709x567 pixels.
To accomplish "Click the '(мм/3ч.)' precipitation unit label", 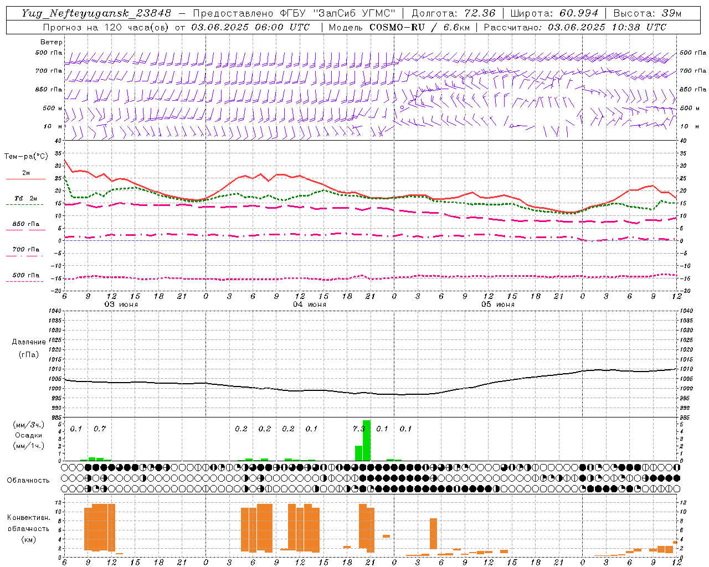I will [x=29, y=425].
